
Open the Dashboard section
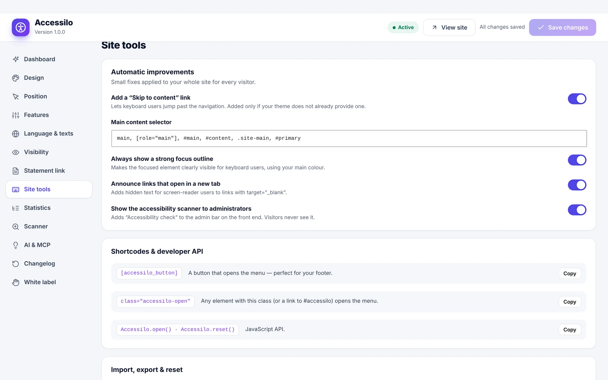click(x=49, y=59)
